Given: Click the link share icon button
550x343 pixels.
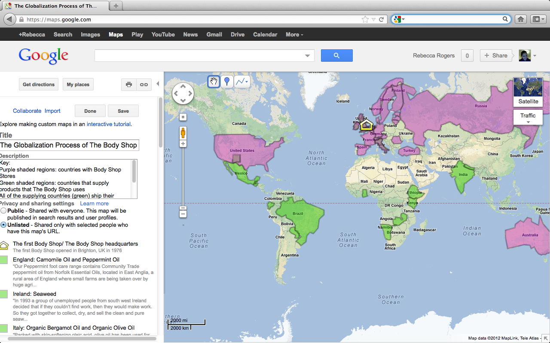Looking at the screenshot, I should (144, 84).
